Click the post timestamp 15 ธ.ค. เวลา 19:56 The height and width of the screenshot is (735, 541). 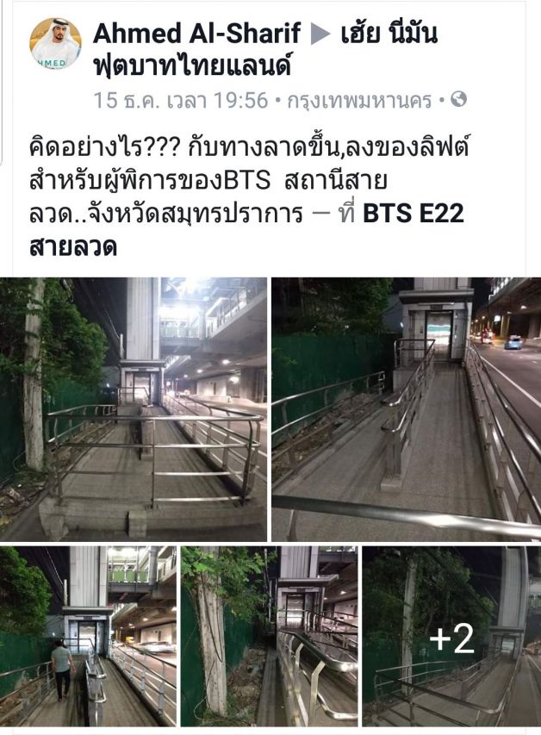click(x=181, y=100)
